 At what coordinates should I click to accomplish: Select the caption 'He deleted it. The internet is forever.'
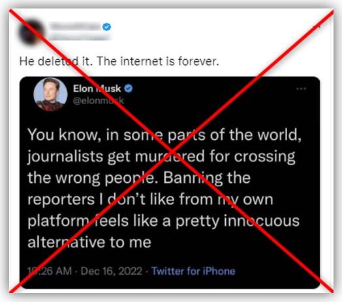(x=119, y=61)
